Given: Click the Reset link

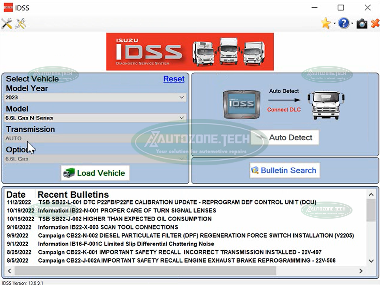Looking at the screenshot, I should pyautogui.click(x=174, y=79).
